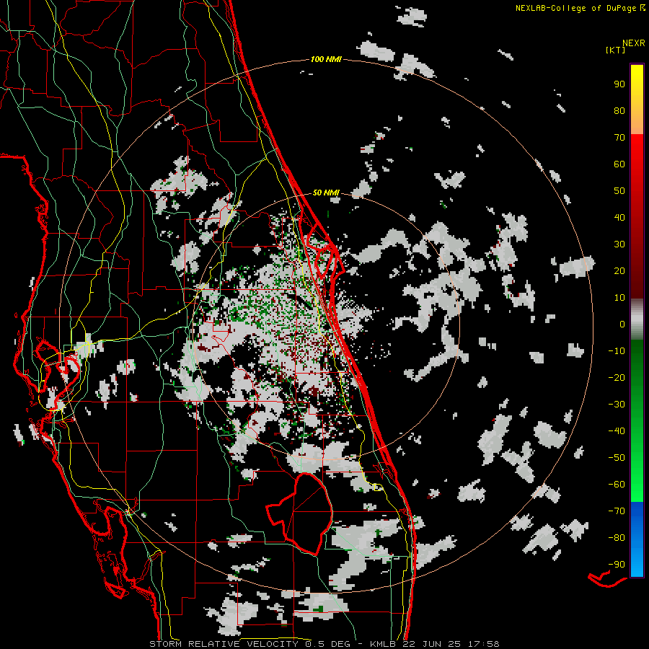Select the -40 scale value
The height and width of the screenshot is (649, 649).
pos(617,431)
